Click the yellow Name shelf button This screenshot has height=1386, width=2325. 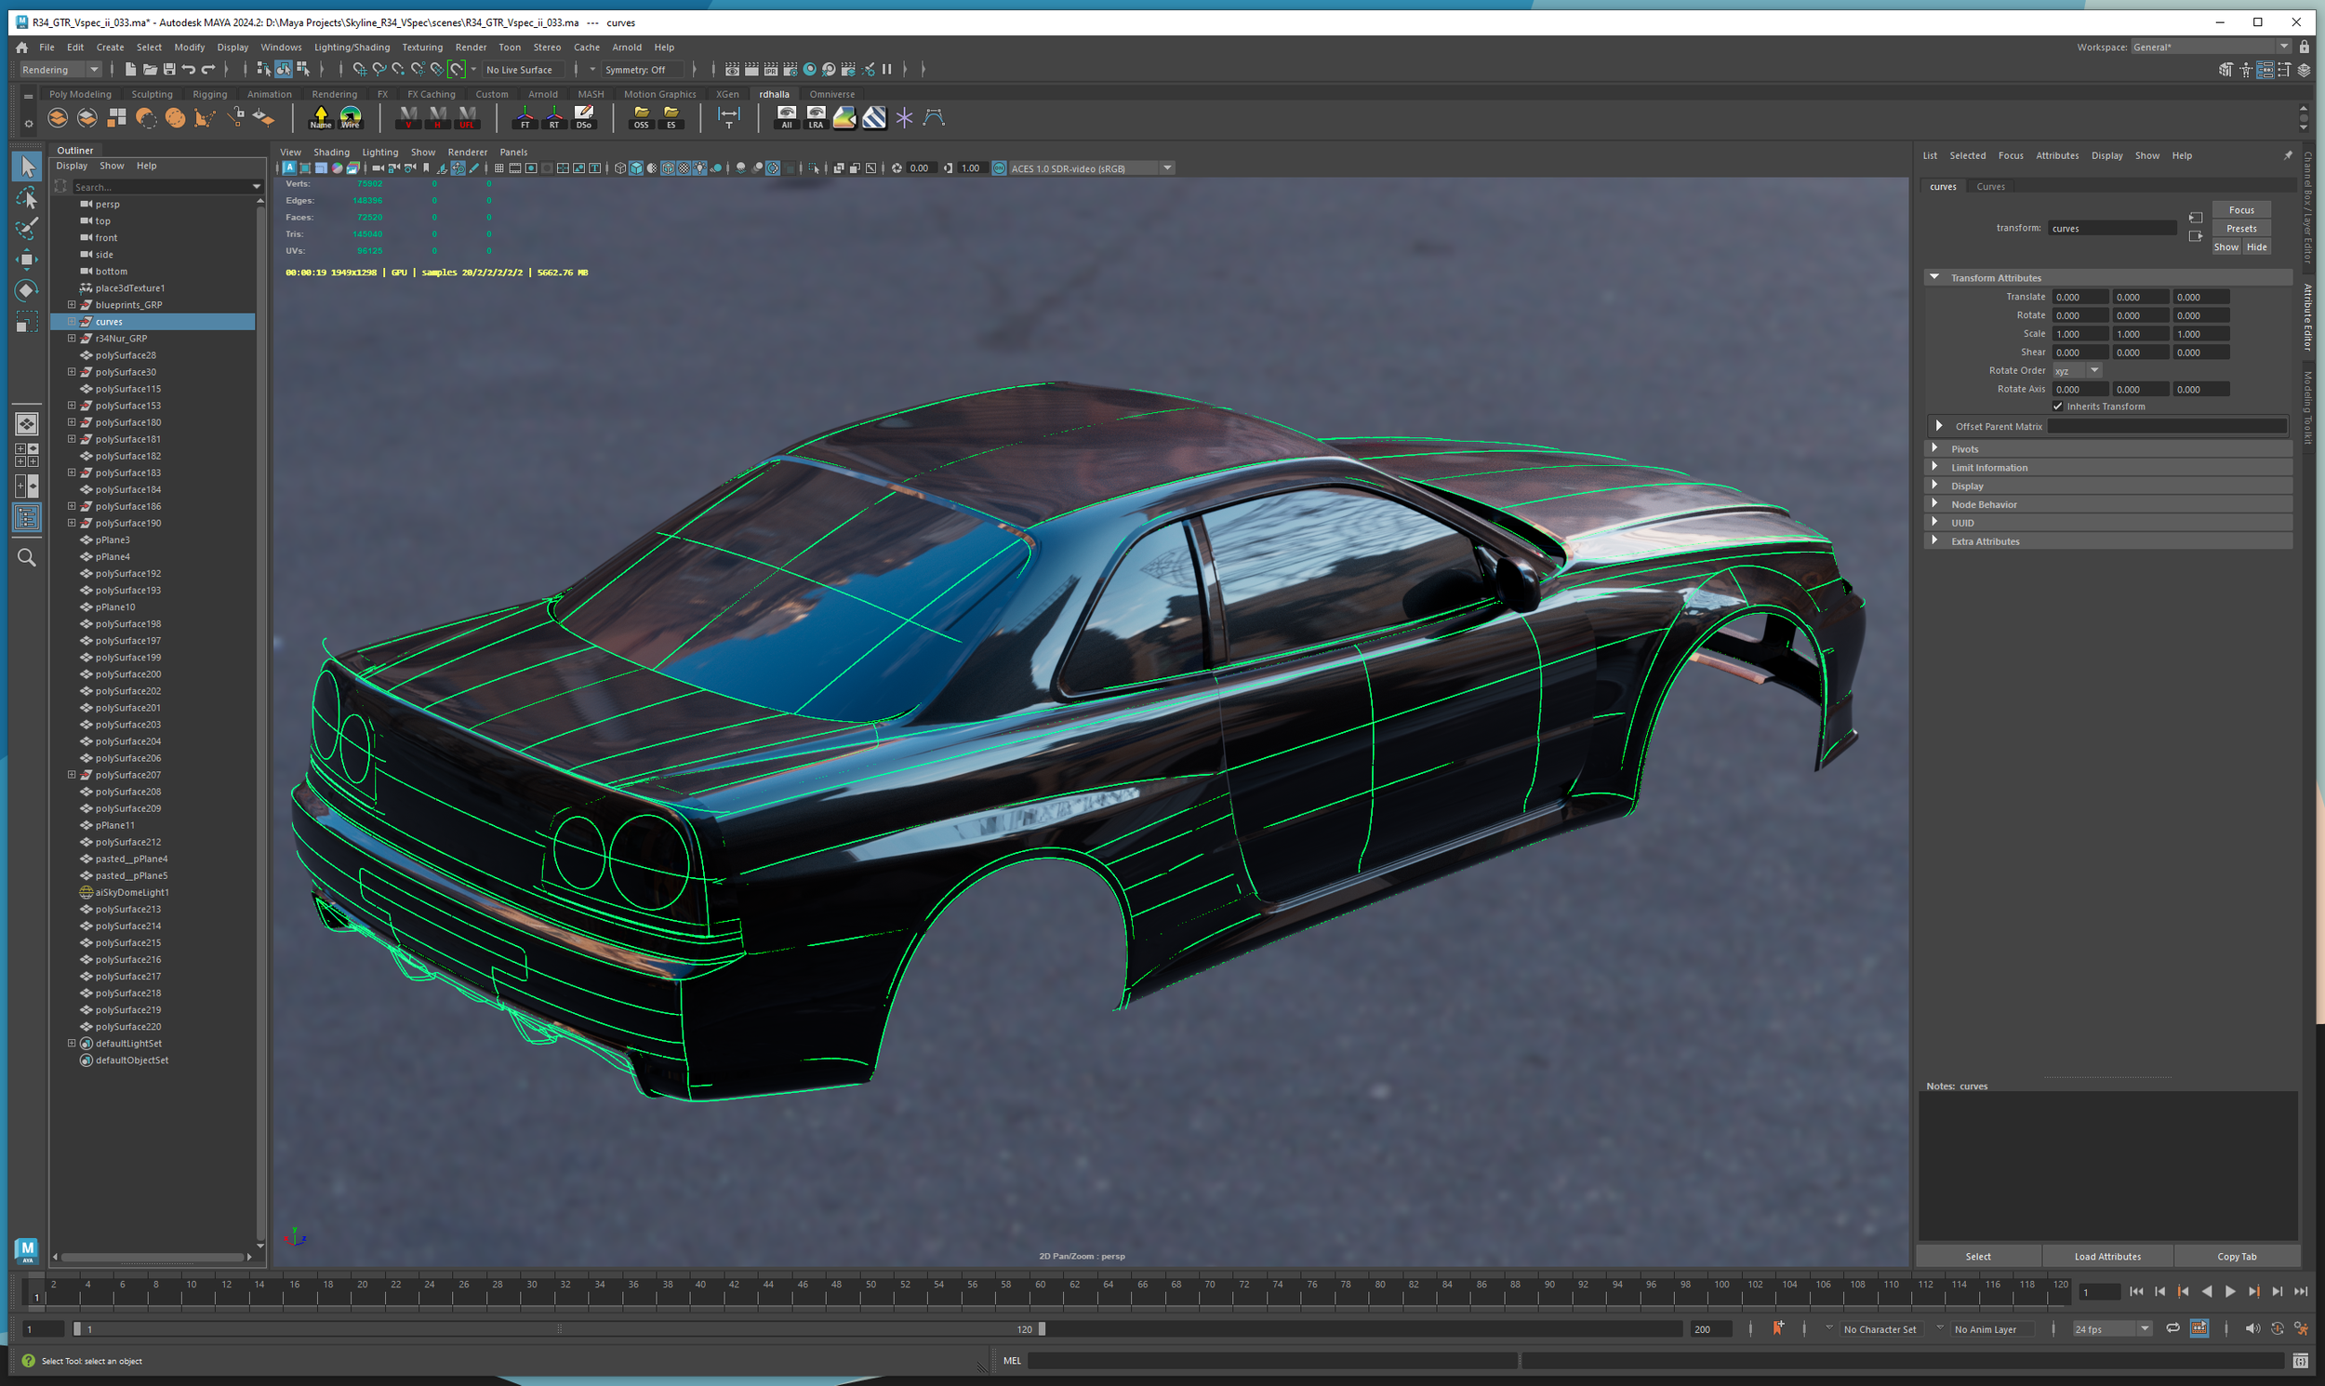[320, 117]
